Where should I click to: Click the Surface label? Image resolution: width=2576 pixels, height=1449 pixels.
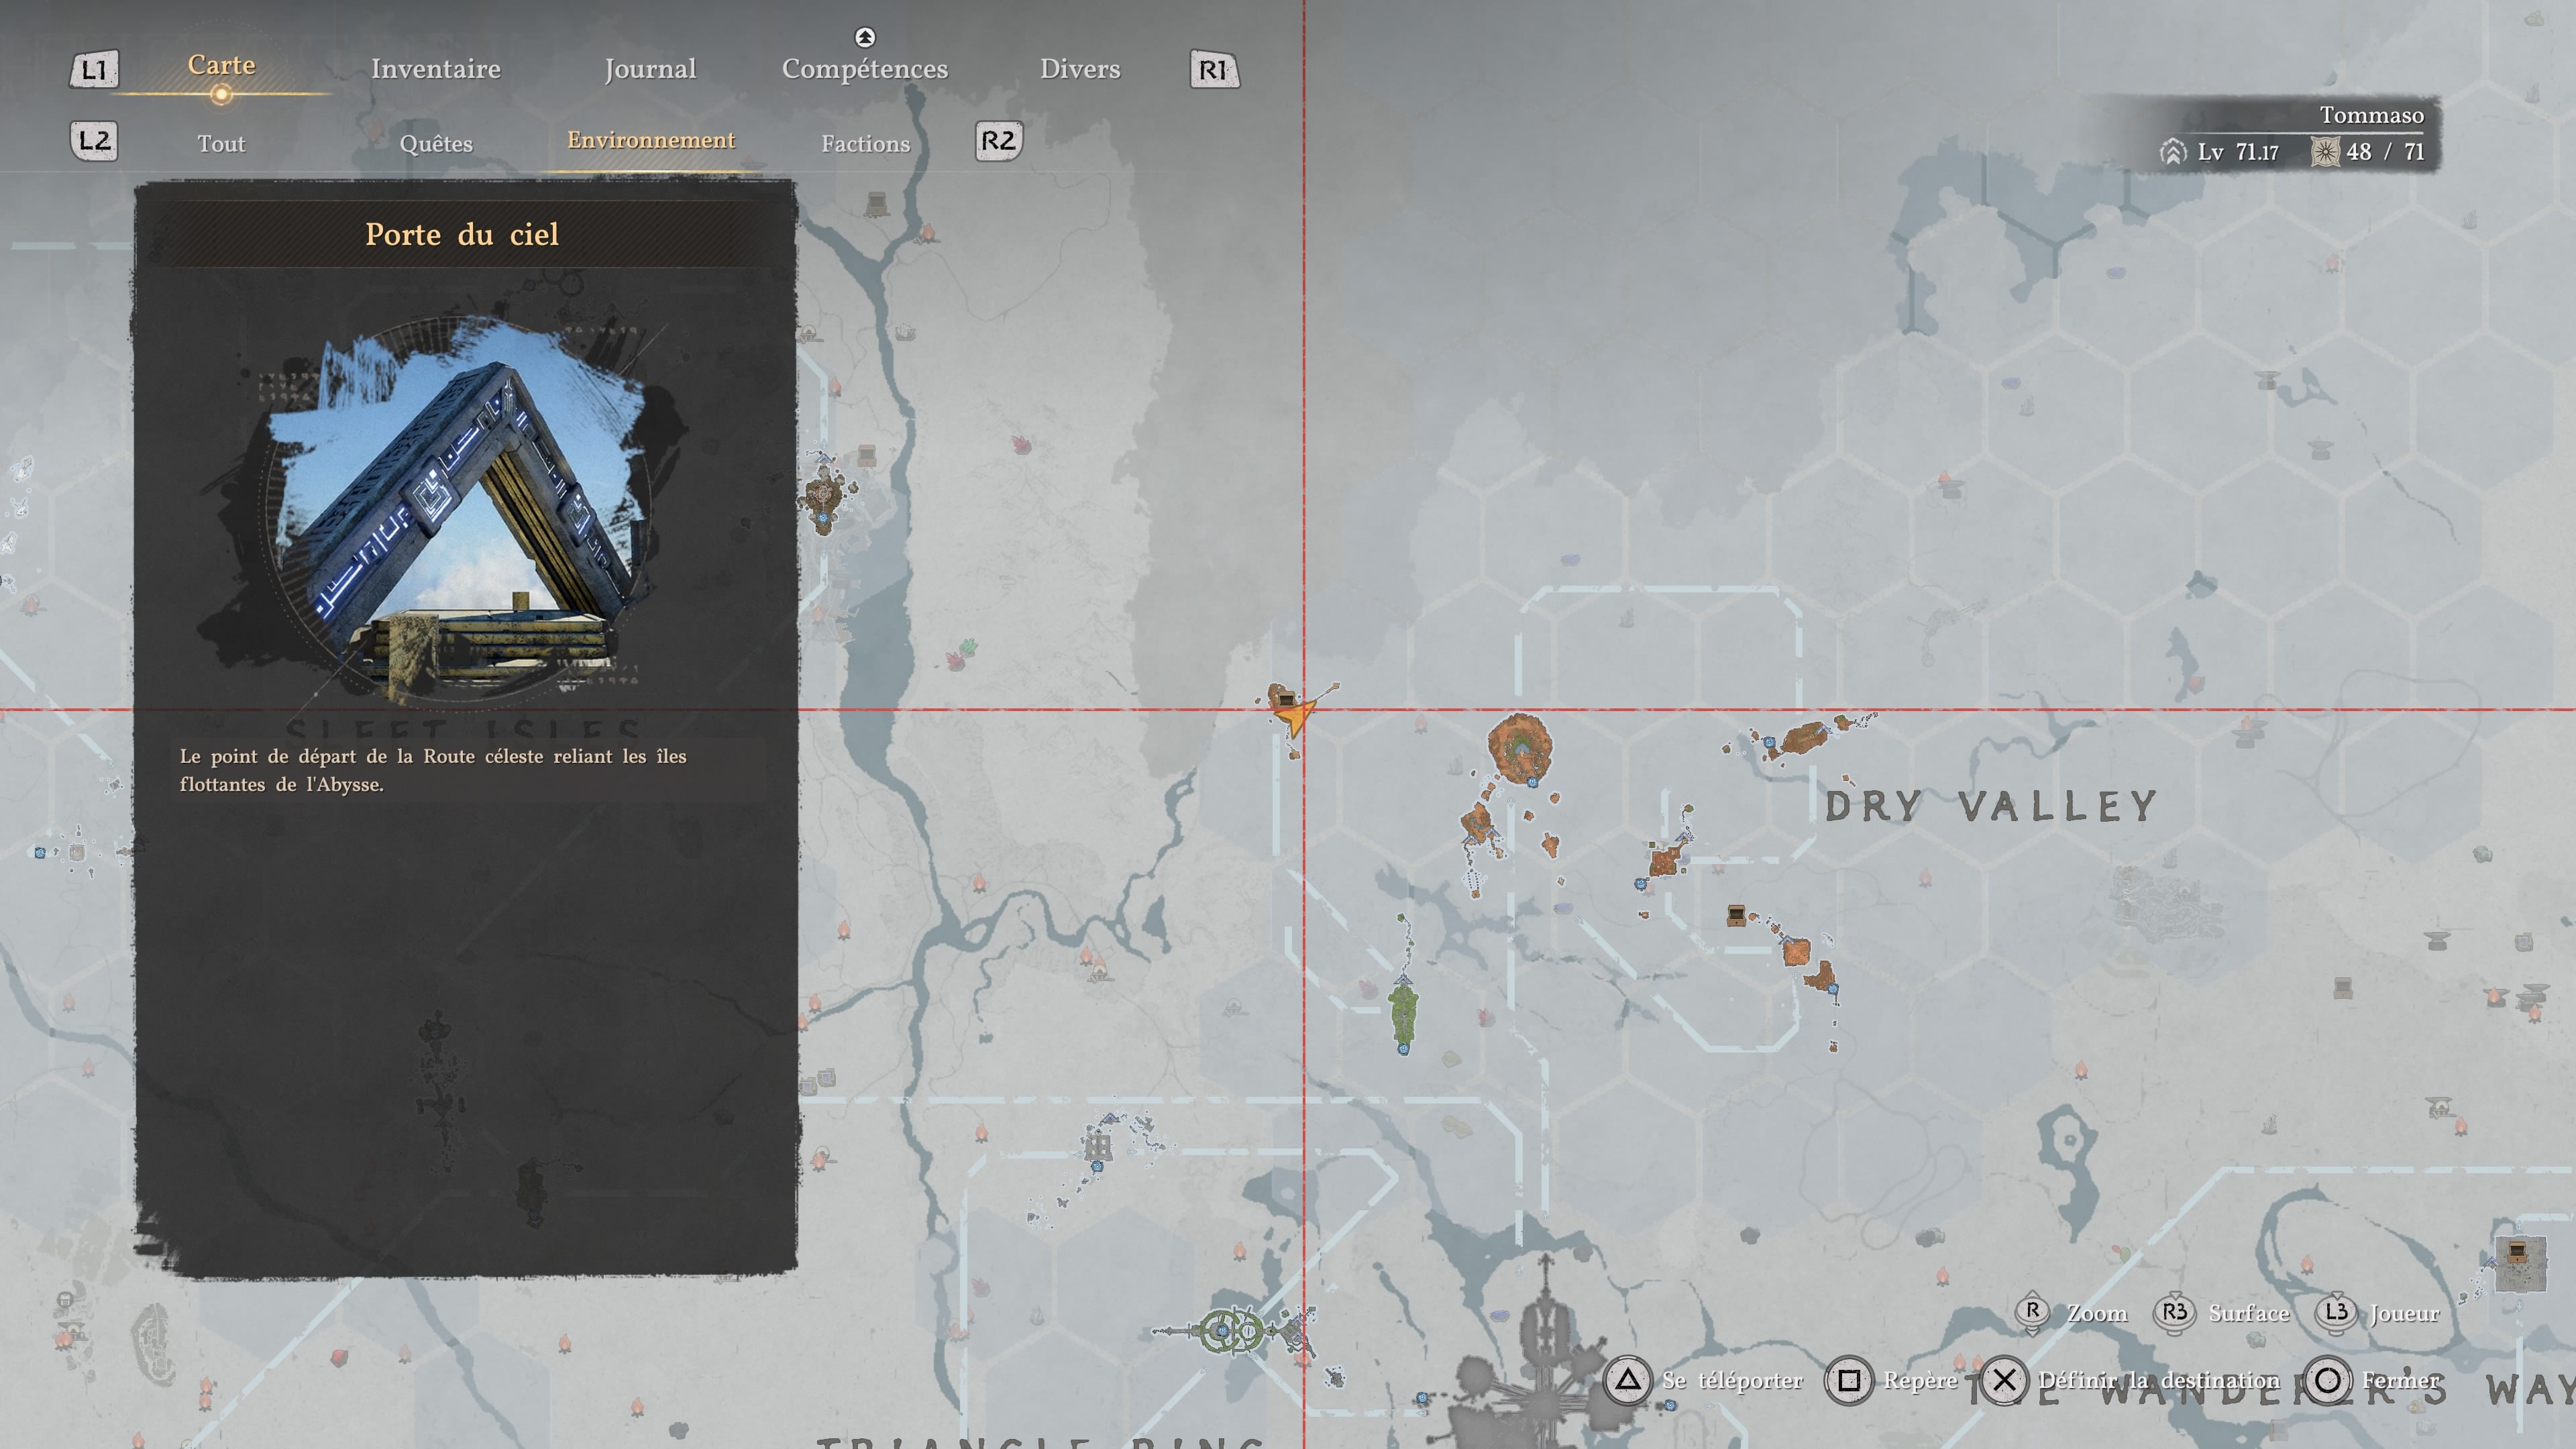pyautogui.click(x=2249, y=1313)
